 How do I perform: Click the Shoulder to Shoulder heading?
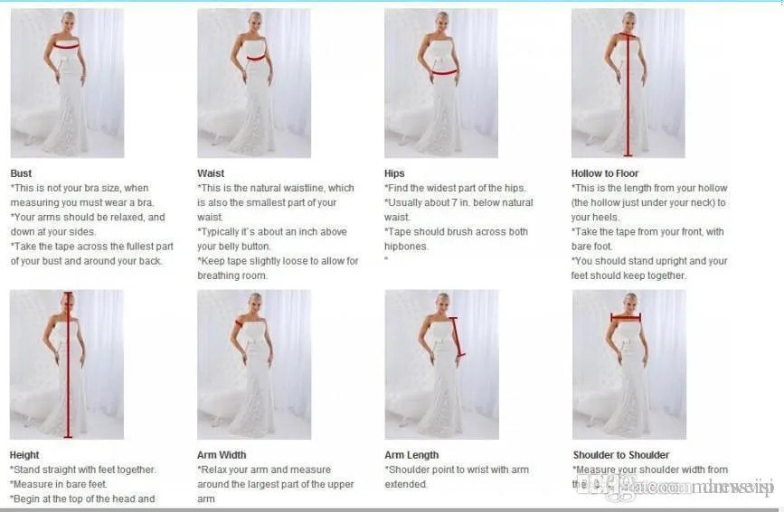click(x=621, y=455)
